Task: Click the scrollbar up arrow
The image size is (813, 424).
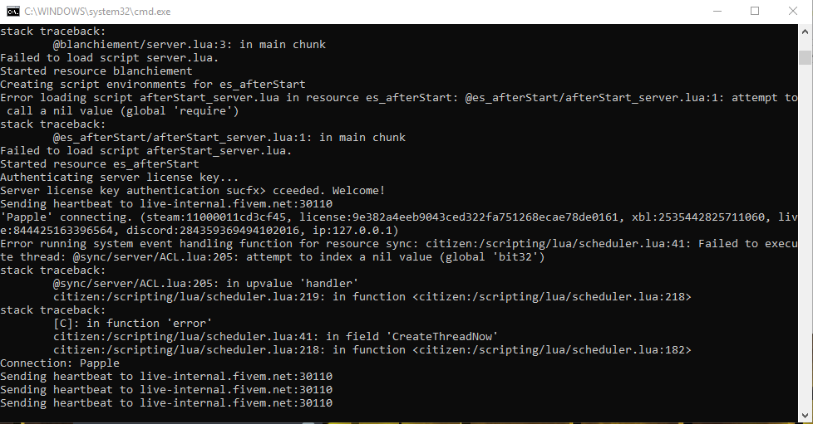Action: click(x=806, y=31)
